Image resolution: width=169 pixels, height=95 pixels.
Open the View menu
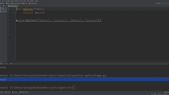point(3,1)
